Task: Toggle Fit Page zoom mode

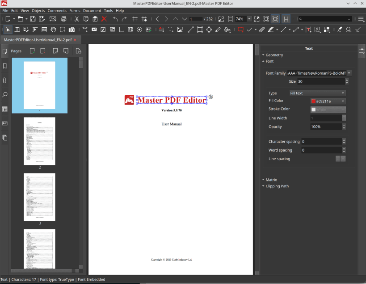Action: point(266,19)
